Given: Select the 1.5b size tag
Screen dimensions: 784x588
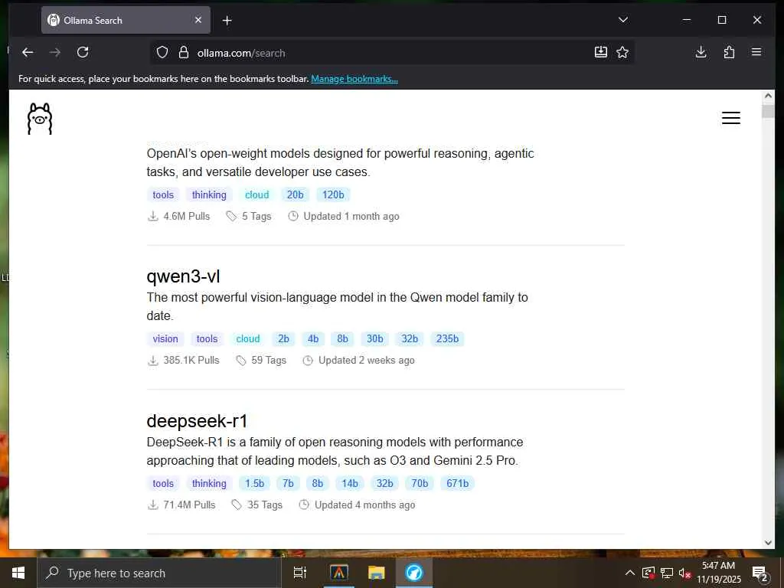Looking at the screenshot, I should [x=254, y=484].
